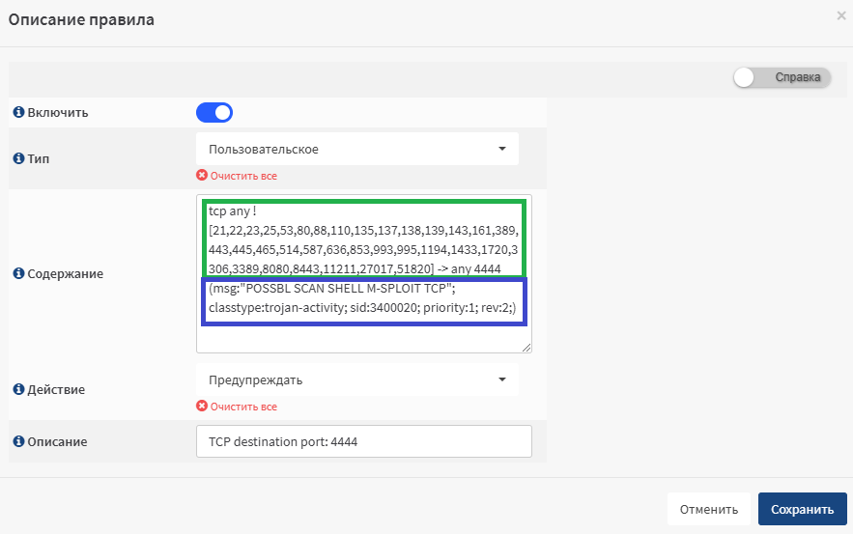Enable the Справка help toggle
853x534 pixels.
click(782, 77)
